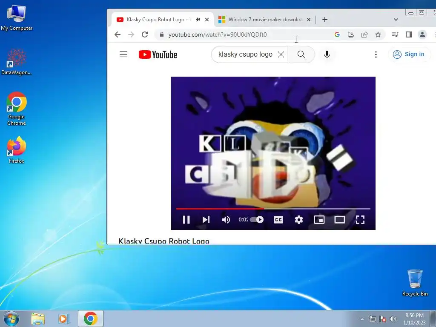Mute tab via speaker icon

(198, 20)
